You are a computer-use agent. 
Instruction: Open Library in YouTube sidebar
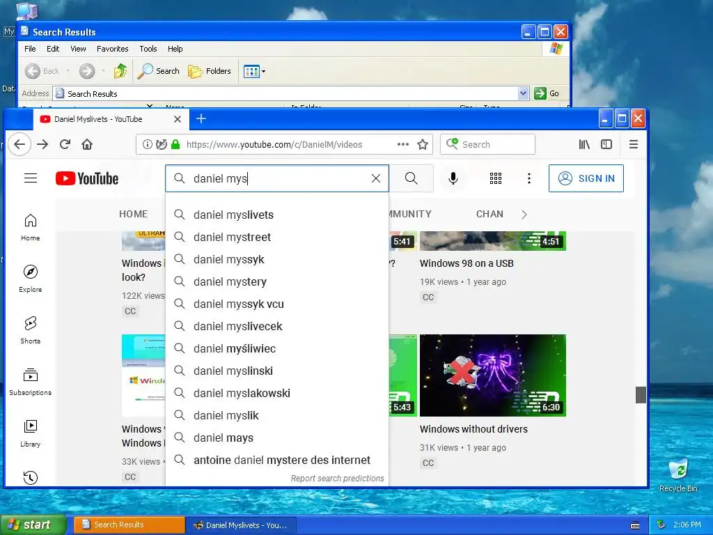pyautogui.click(x=31, y=433)
